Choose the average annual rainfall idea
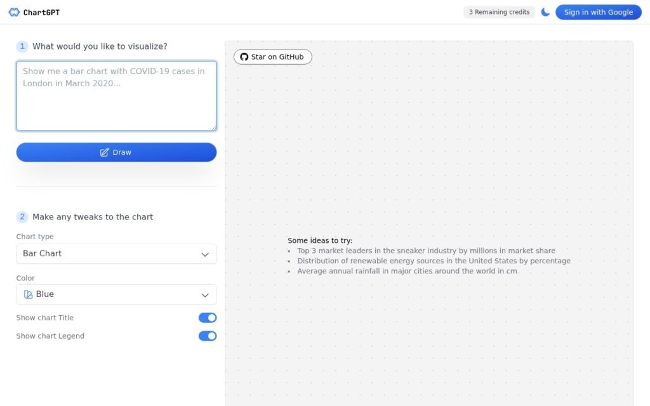The height and width of the screenshot is (406, 650). coord(407,271)
